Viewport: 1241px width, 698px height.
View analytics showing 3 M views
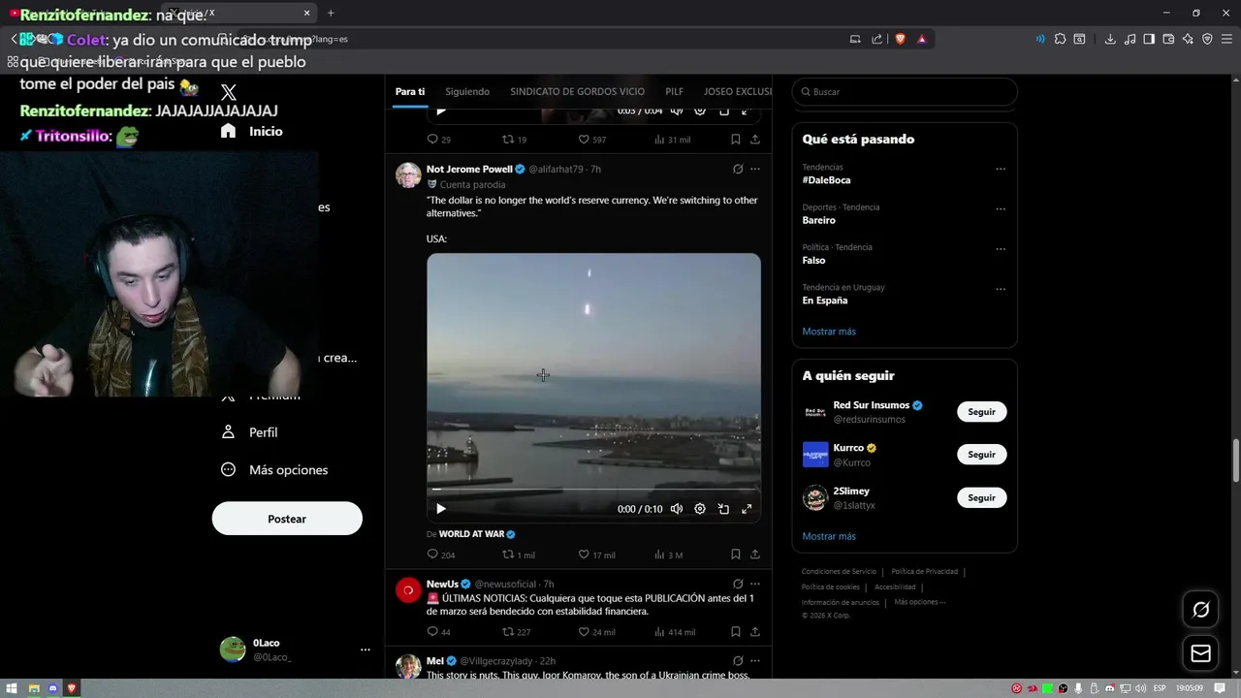667,555
